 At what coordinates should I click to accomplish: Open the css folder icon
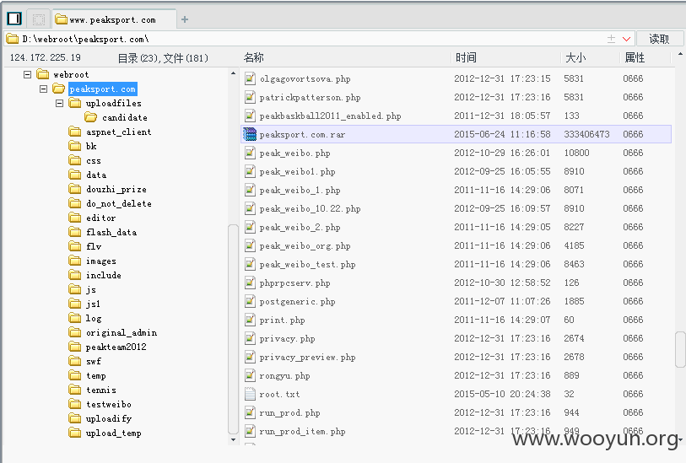[75, 160]
